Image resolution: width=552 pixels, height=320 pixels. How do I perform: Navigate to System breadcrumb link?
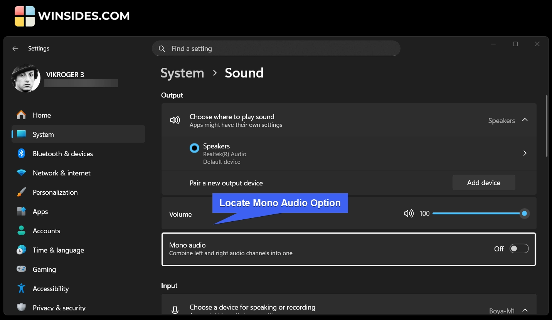[182, 73]
